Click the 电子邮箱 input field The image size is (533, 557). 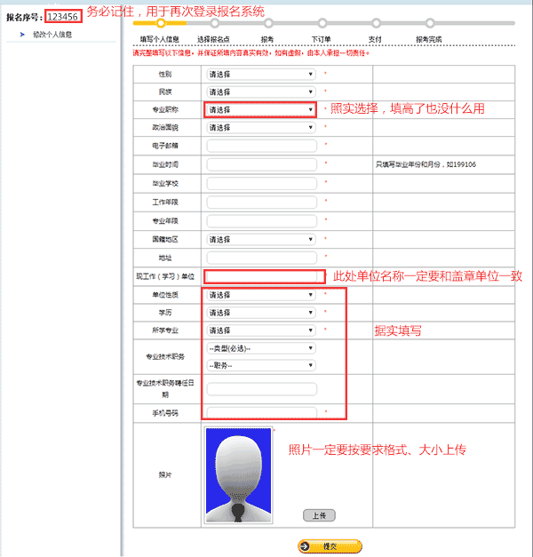point(261,146)
